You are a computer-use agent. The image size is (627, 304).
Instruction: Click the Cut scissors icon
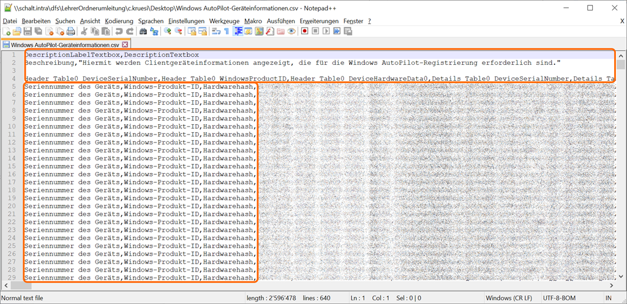click(83, 31)
